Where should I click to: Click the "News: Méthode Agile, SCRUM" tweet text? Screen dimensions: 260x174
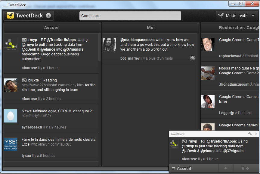57,111
